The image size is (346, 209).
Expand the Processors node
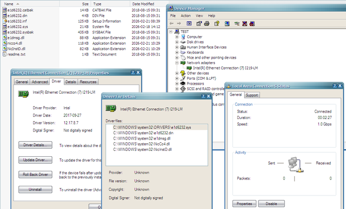click(177, 83)
